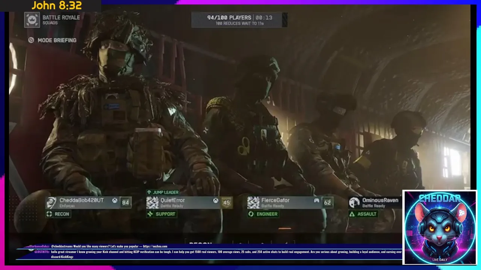Screen dimensions: 481x270
Task: Click level 62 badge for FierceGator
Action: pyautogui.click(x=327, y=202)
